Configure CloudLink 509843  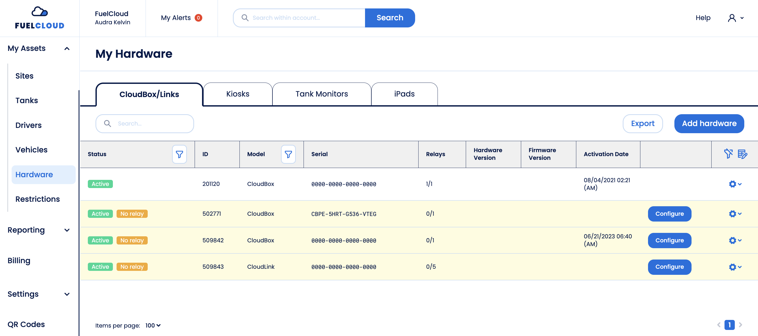(x=669, y=267)
